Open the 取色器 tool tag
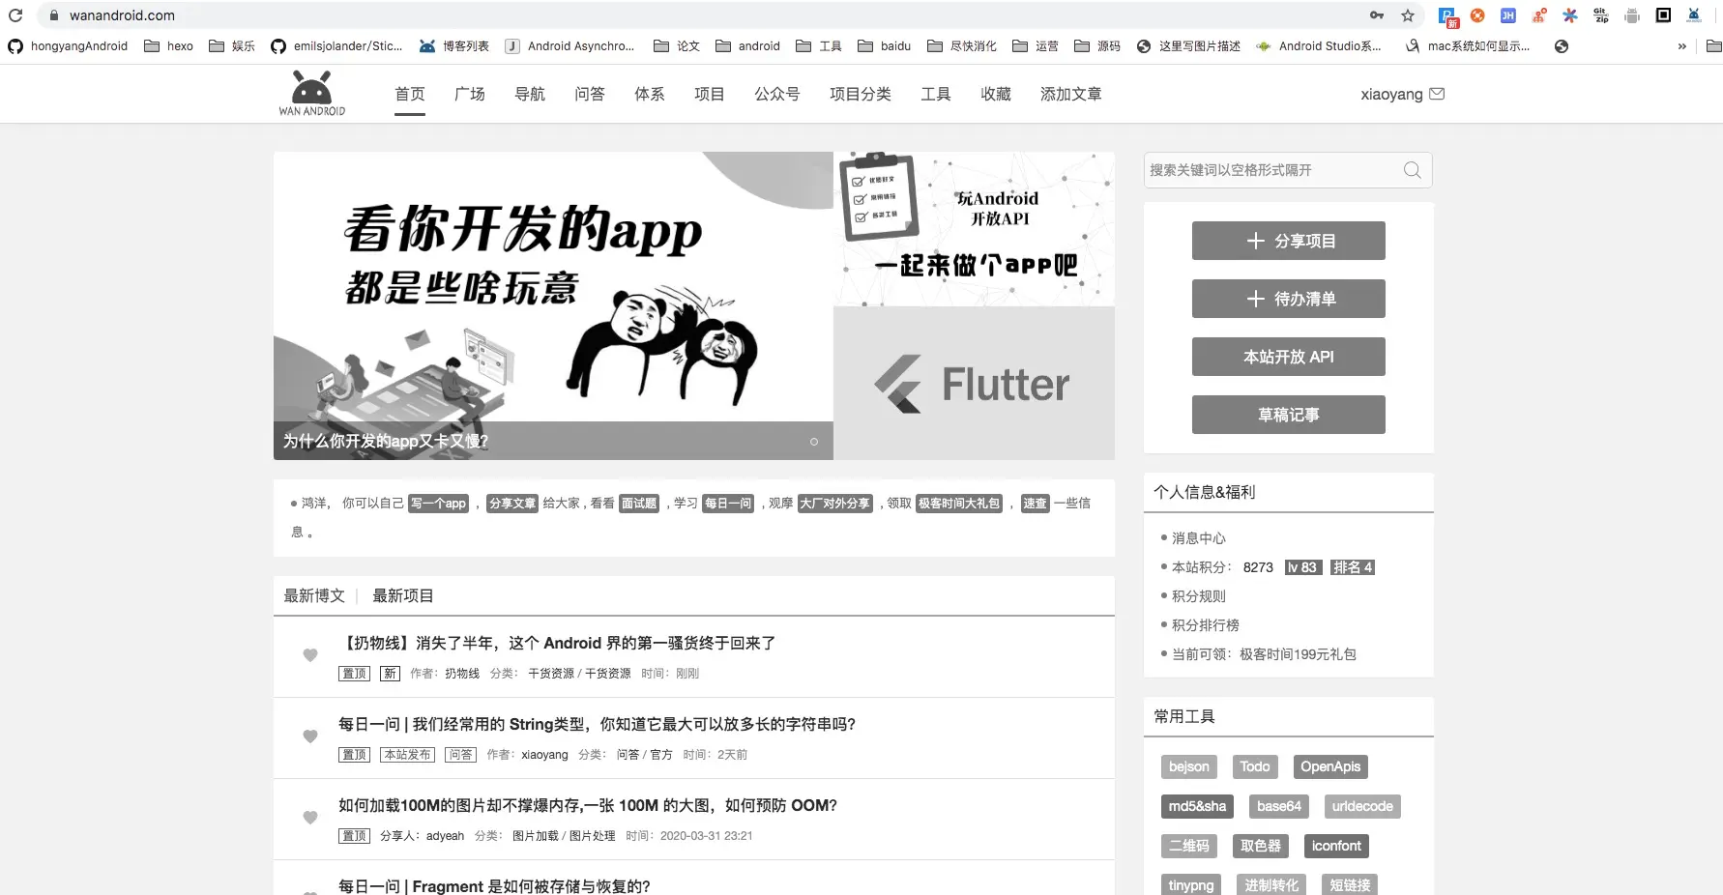Image resolution: width=1723 pixels, height=895 pixels. coord(1261,847)
